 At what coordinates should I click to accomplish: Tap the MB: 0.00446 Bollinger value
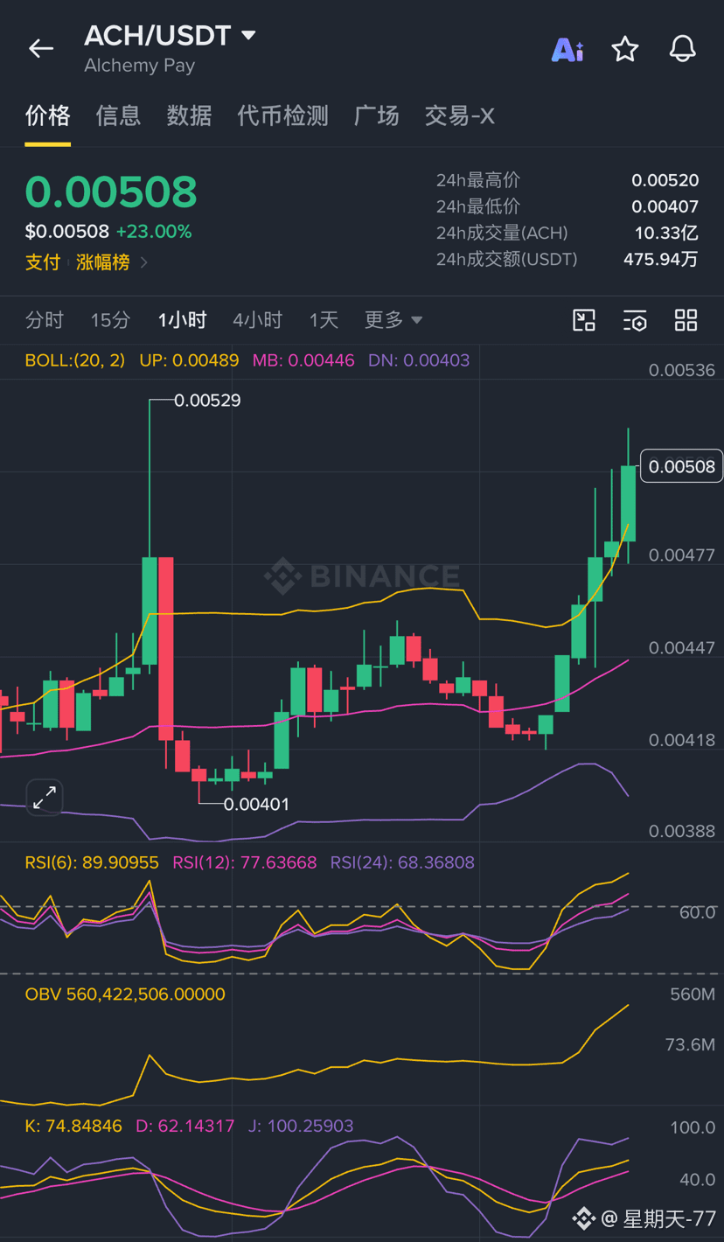(x=303, y=359)
